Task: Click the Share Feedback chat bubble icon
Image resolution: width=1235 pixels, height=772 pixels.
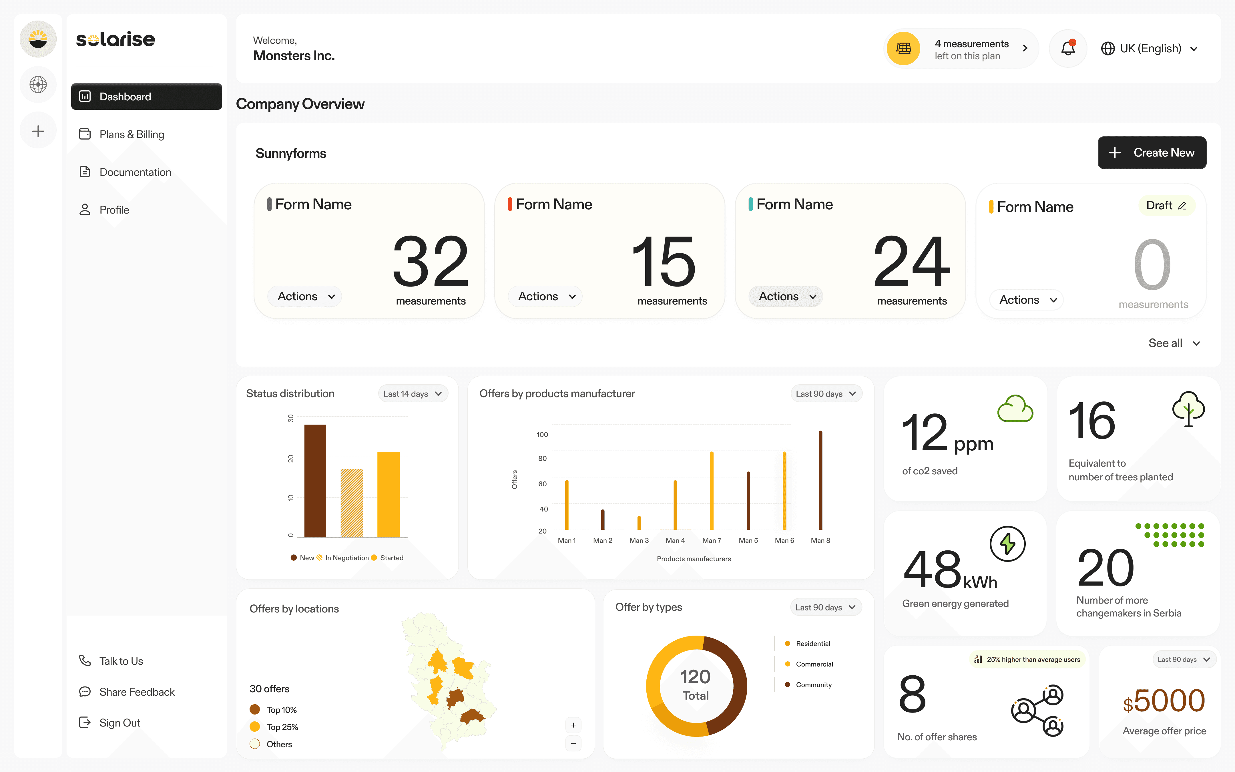Action: 85,692
